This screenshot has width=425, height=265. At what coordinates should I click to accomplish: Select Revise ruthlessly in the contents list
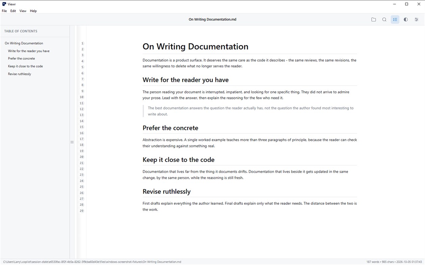click(x=20, y=74)
